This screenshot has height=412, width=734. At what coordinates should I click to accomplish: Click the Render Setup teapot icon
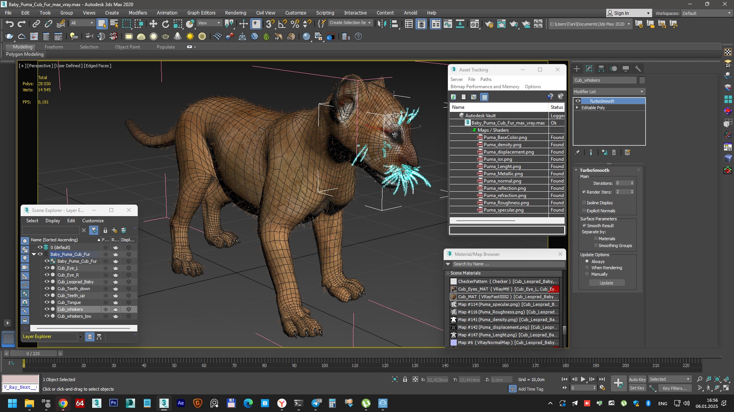[489, 24]
